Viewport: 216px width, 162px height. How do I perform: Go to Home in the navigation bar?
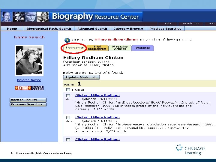(x=12, y=28)
